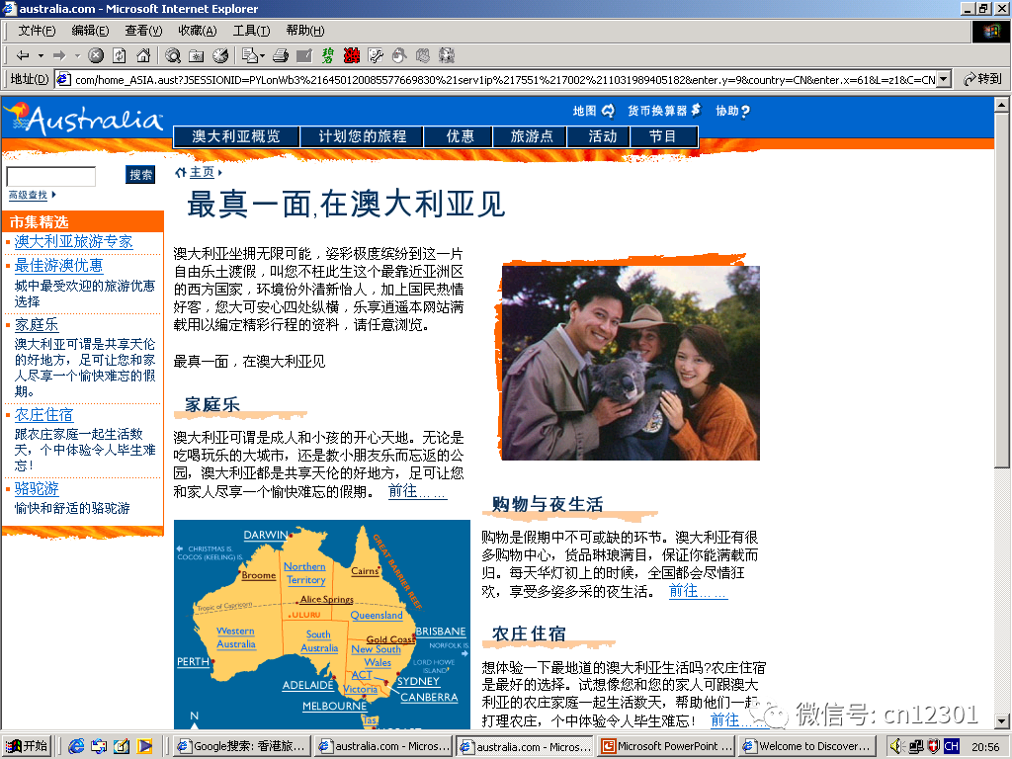
Task: Go back with the Back arrow
Action: (x=24, y=56)
